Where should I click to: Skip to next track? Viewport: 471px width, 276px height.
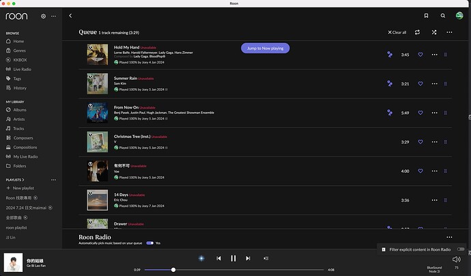pyautogui.click(x=248, y=258)
